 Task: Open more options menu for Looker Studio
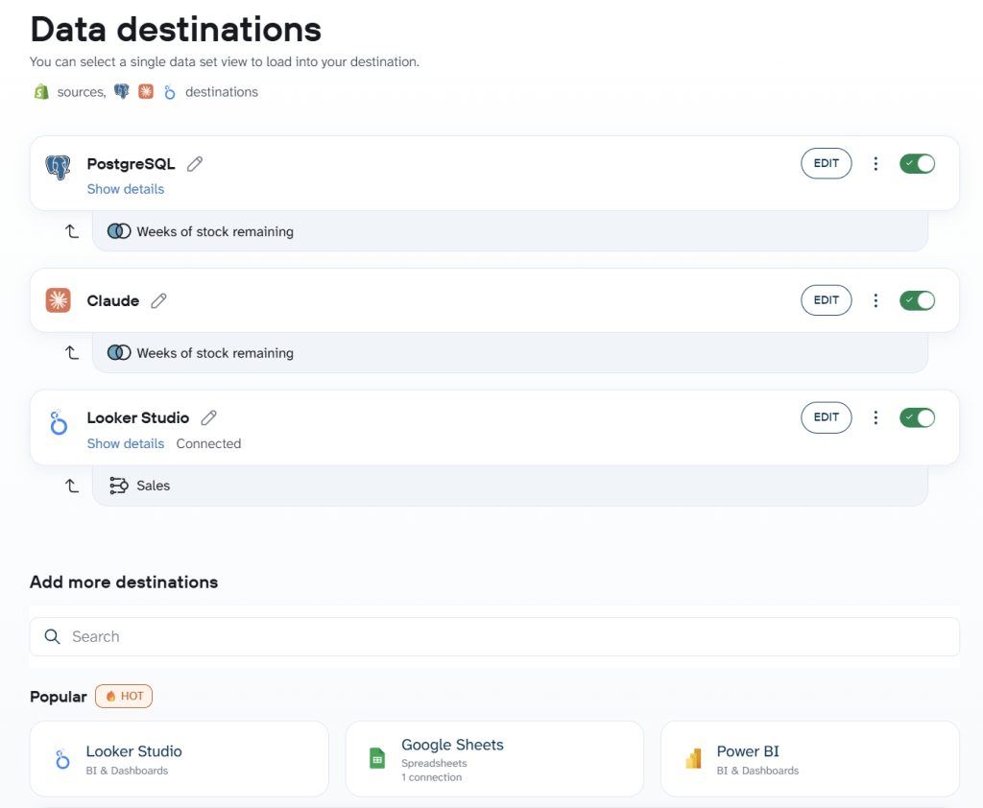(875, 417)
